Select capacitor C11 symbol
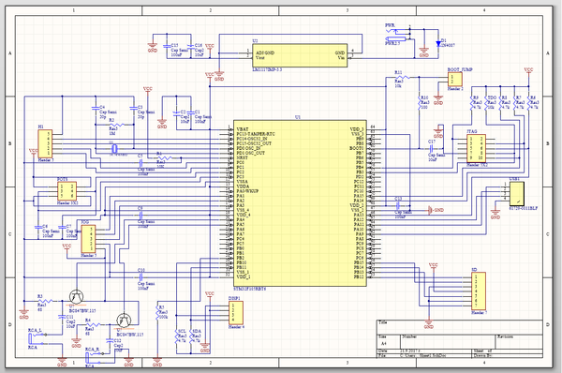This screenshot has width=562, height=373. coord(62,318)
